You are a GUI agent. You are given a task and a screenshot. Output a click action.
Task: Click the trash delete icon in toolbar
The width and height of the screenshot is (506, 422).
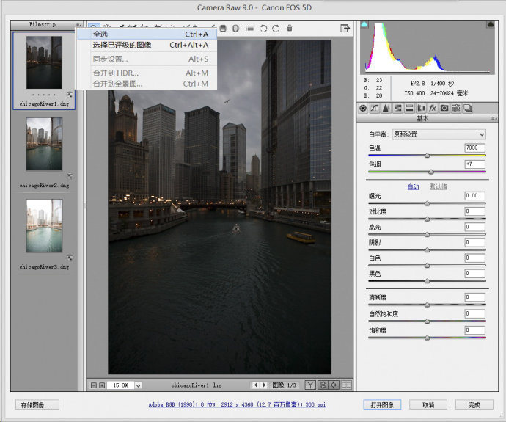pyautogui.click(x=290, y=29)
